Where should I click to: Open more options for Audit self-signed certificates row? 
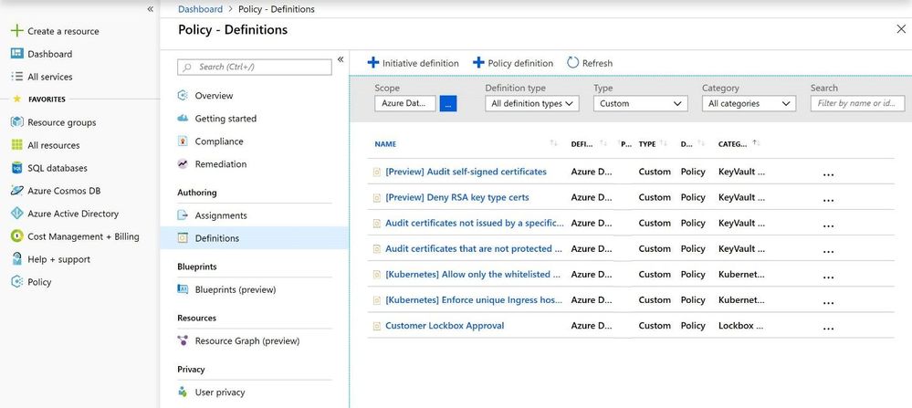[828, 175]
